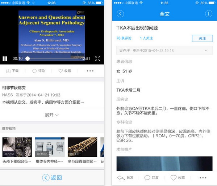Pause the video playback

point(5,59)
